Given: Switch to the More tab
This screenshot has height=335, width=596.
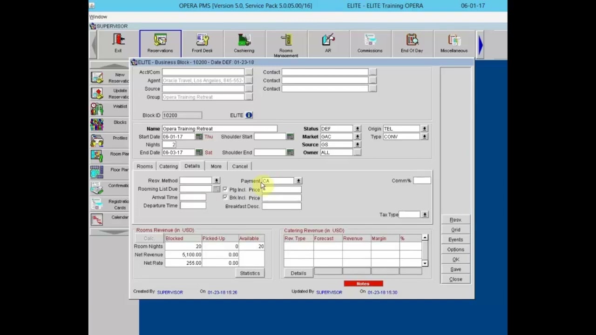Looking at the screenshot, I should (x=216, y=167).
